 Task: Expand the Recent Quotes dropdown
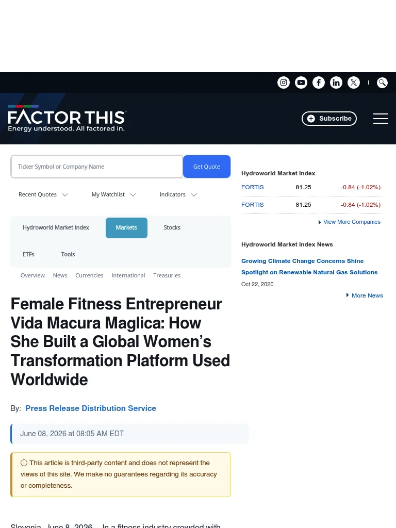[43, 194]
